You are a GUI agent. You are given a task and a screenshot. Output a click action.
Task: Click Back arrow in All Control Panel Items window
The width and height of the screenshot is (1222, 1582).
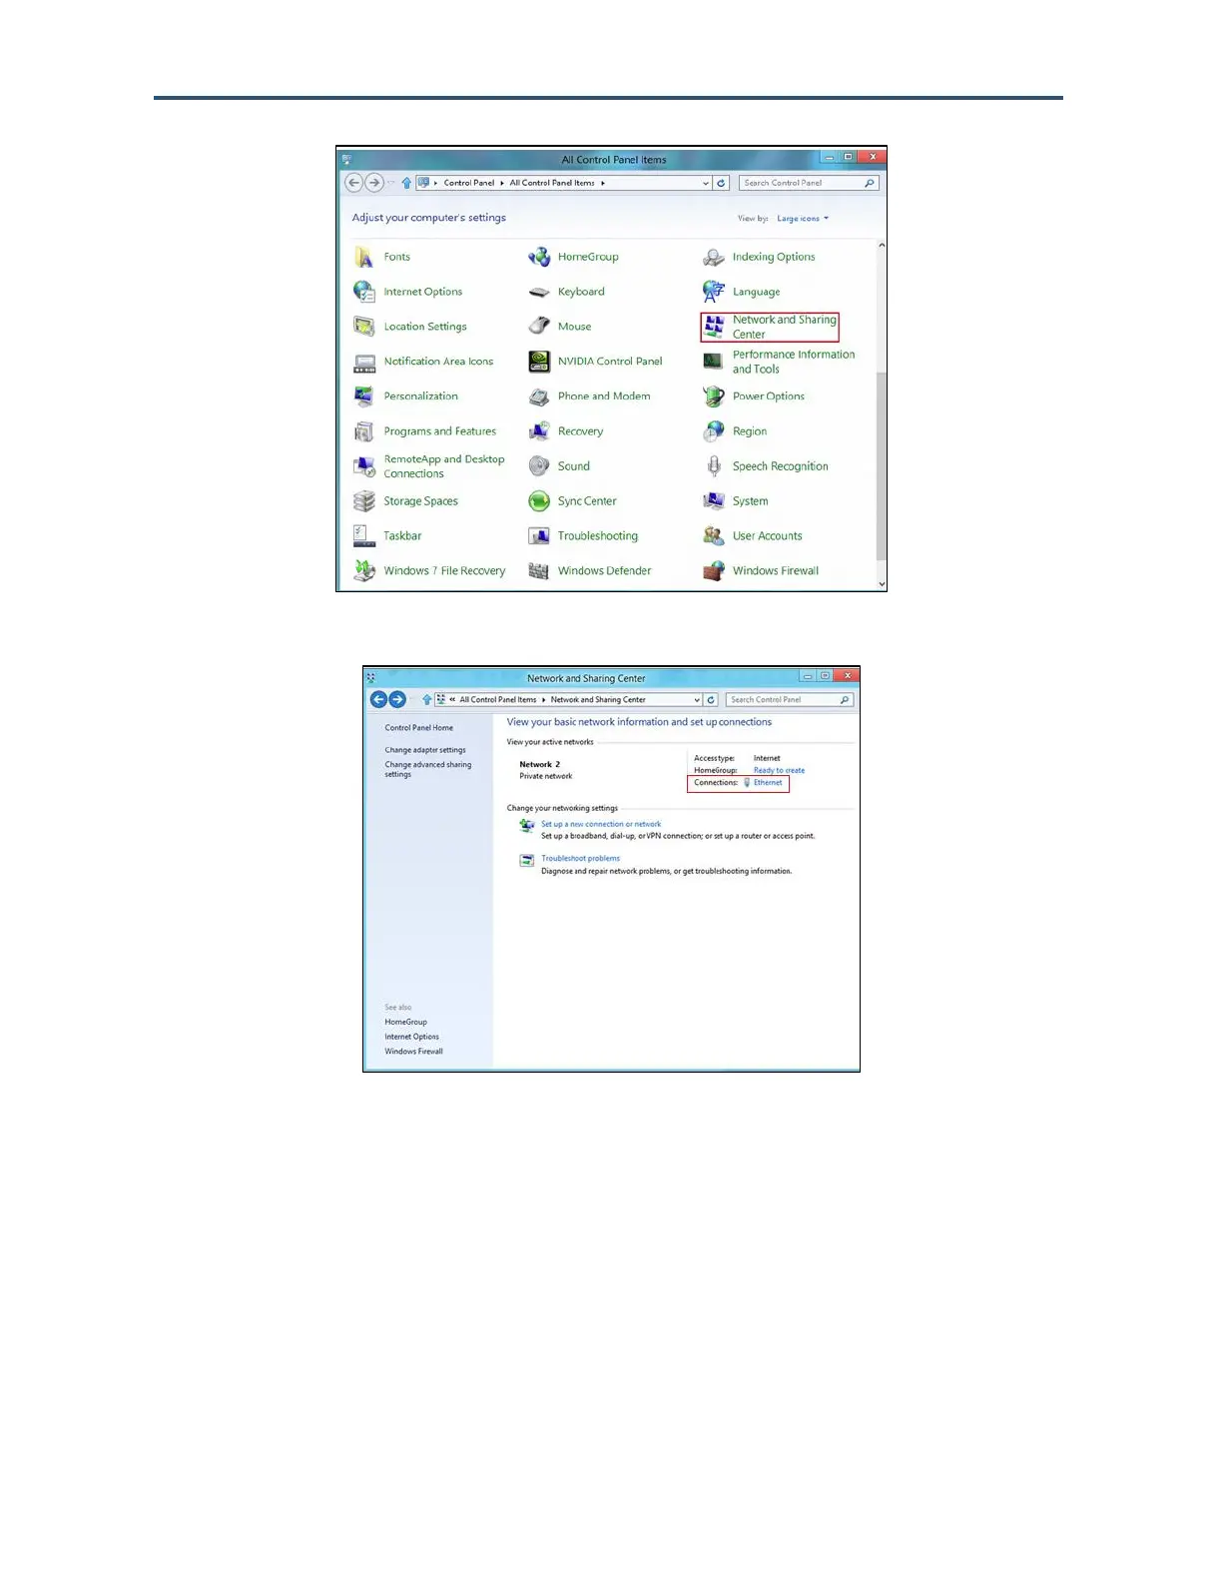pos(353,183)
